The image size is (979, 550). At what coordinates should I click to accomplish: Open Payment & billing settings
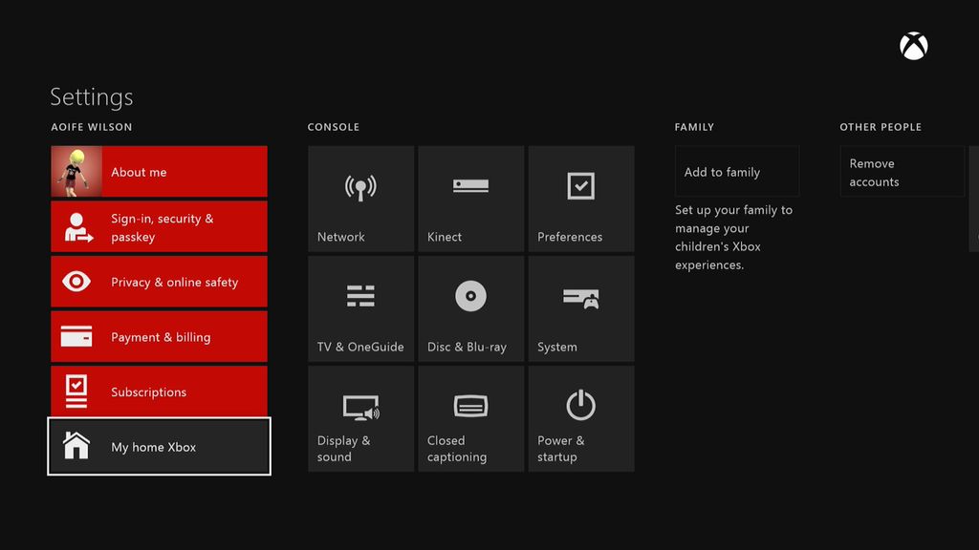[x=159, y=336]
